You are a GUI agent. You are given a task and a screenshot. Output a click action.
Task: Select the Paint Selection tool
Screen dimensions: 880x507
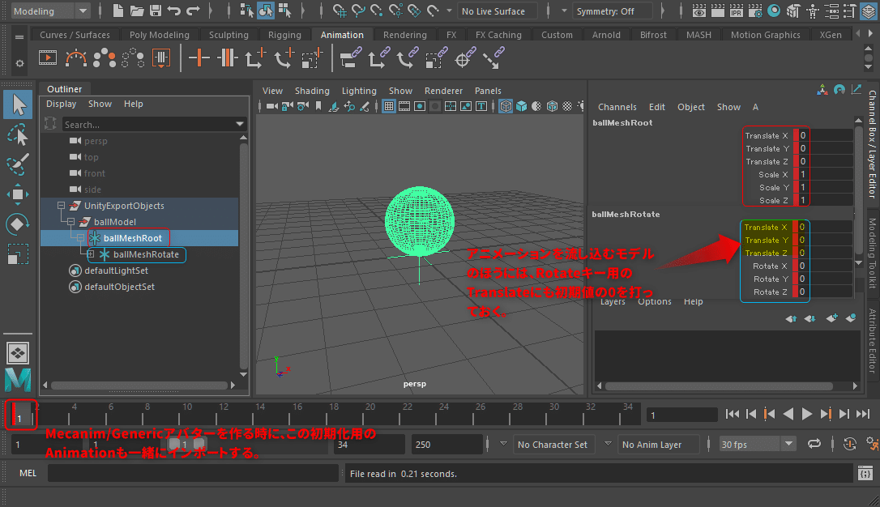coord(17,164)
